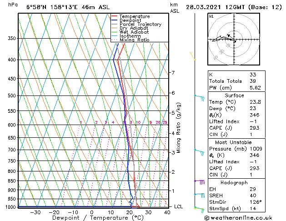Click the Surface CAPE (J) value 293
This screenshot has width=286, height=221.
click(254, 128)
